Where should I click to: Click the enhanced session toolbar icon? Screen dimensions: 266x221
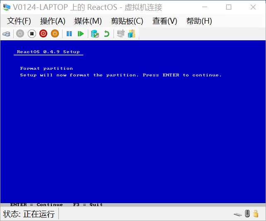click(x=121, y=34)
